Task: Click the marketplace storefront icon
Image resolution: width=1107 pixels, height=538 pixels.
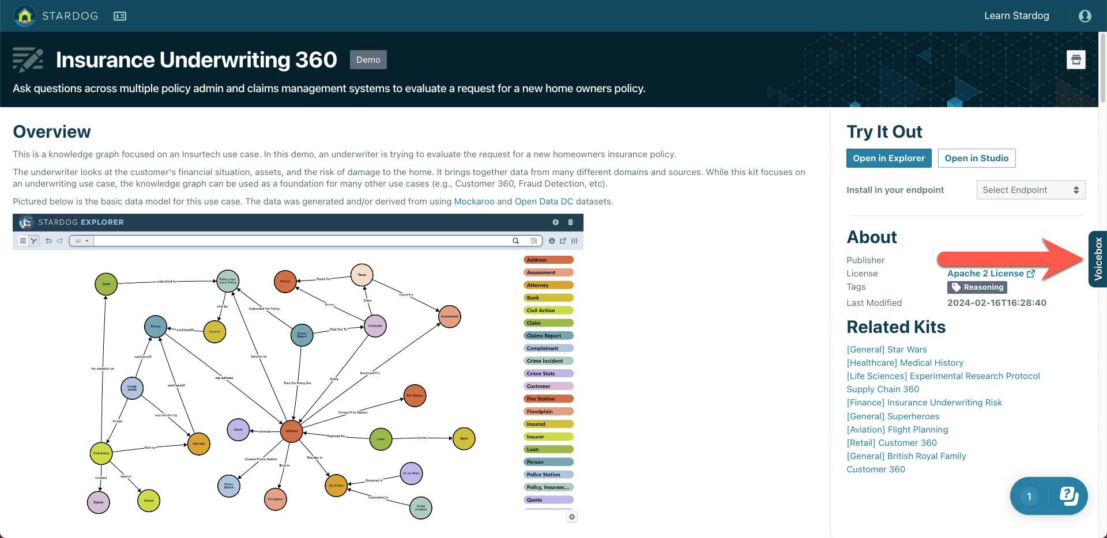Action: pos(1076,59)
